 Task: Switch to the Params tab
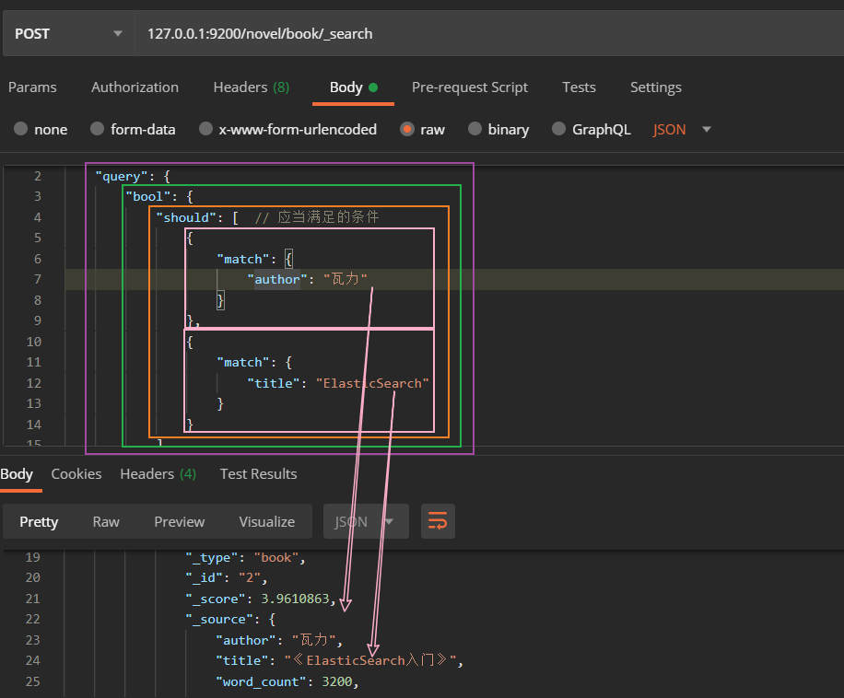click(32, 87)
